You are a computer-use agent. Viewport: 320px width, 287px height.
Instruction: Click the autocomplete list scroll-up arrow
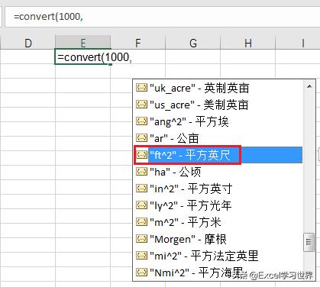[309, 86]
